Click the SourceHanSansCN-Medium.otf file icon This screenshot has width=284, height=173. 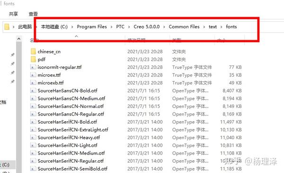pyautogui.click(x=33, y=99)
